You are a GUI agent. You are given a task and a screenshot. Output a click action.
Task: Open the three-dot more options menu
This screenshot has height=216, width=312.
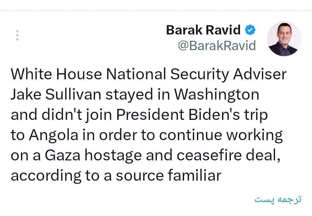[17, 35]
